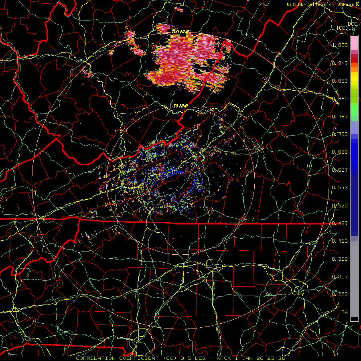Click the 0.733 color scale label
This screenshot has width=361, height=361.
click(340, 134)
